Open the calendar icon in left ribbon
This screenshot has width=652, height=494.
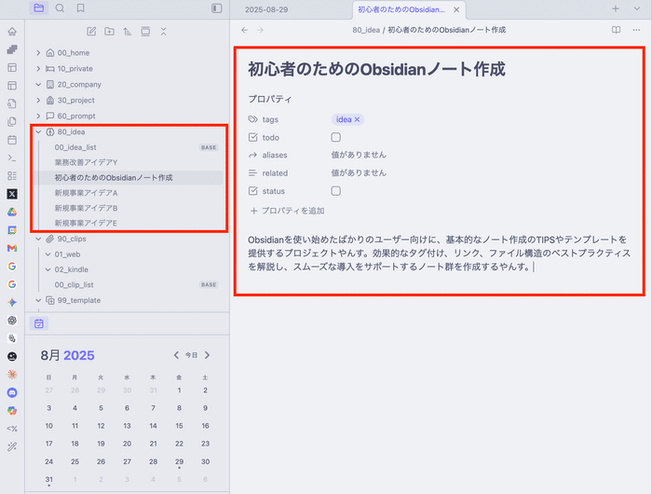point(12,140)
